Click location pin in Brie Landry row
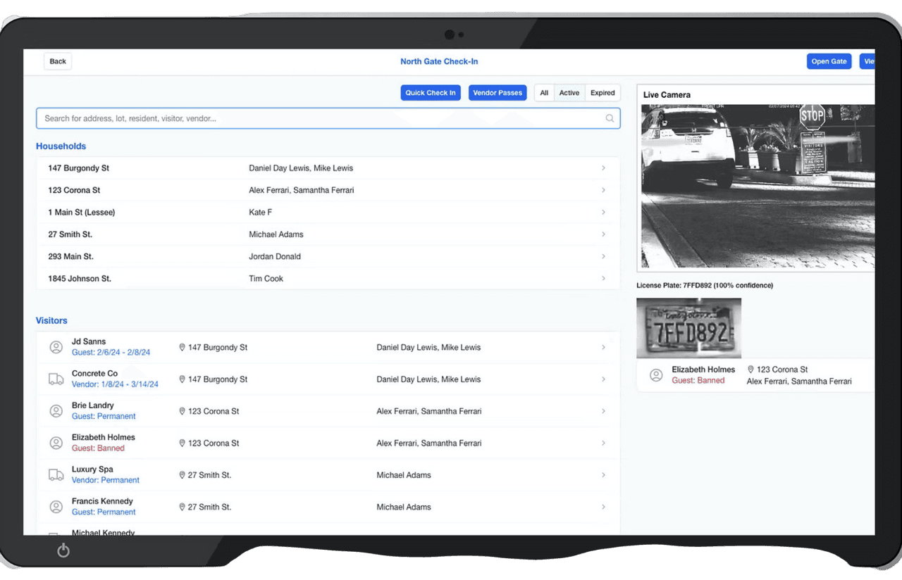 (x=182, y=411)
